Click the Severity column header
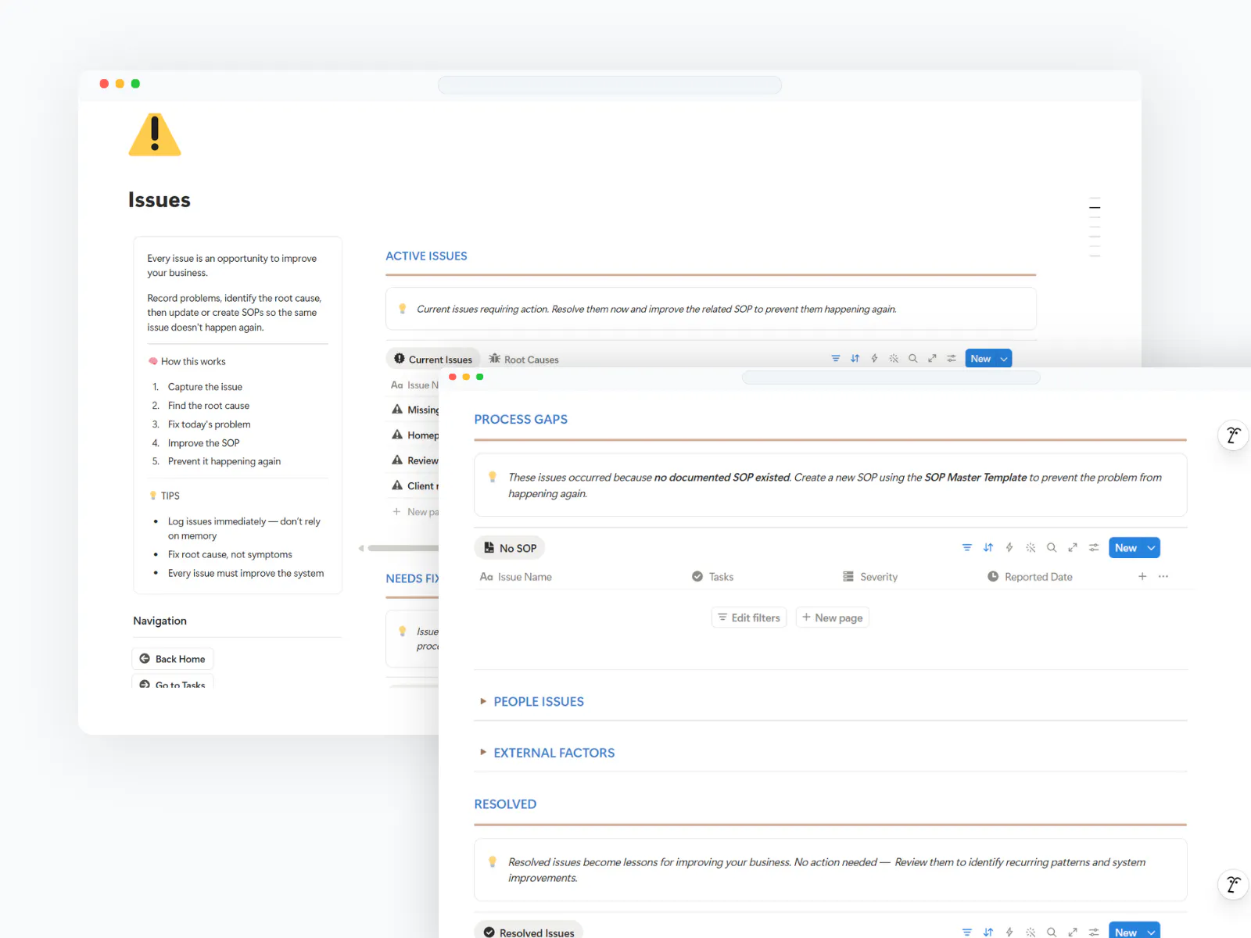The width and height of the screenshot is (1251, 938). (x=870, y=577)
